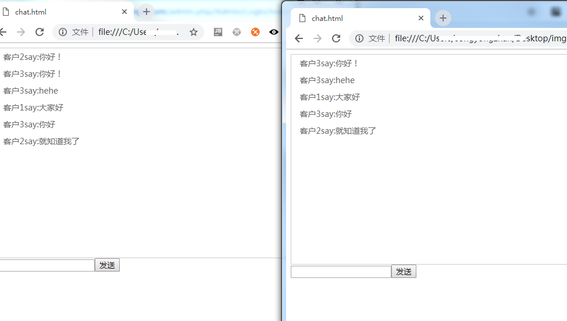The height and width of the screenshot is (321, 567).
Task: View site info icon in the right address bar
Action: [x=359, y=38]
